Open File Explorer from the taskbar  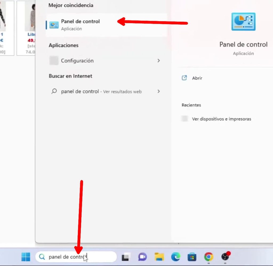click(x=159, y=257)
